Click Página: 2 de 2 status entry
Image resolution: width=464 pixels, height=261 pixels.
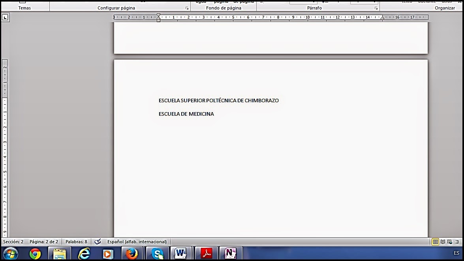(44, 242)
